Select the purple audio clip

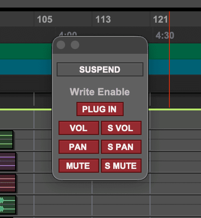click(x=8, y=161)
